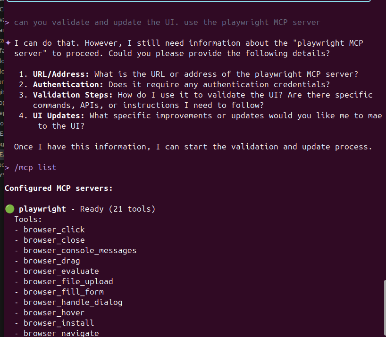This screenshot has width=386, height=337.
Task: Click the "browser_click" tool entry
Action: pyautogui.click(x=54, y=230)
